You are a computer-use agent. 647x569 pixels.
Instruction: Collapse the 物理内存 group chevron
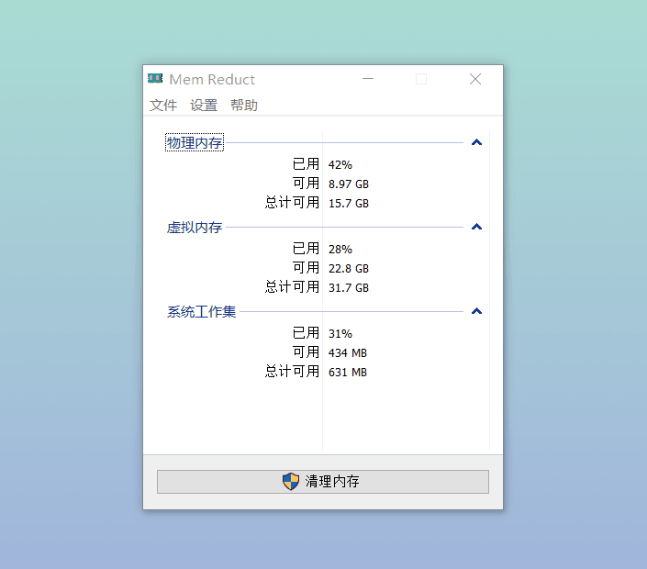click(476, 142)
